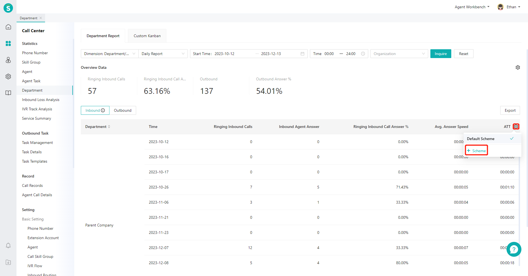Open IVR Flow setting
Viewport: 528px width, 276px height.
[35, 266]
